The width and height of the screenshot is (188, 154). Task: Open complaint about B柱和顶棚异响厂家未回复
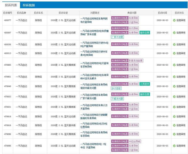pyautogui.click(x=95, y=33)
